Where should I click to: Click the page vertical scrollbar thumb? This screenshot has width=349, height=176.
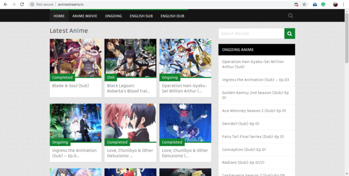[347, 38]
